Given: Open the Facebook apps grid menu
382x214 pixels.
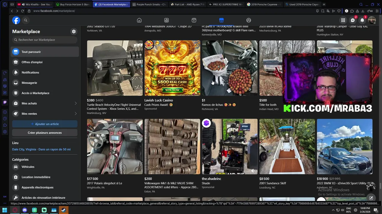Looking at the screenshot, I should pos(343,20).
